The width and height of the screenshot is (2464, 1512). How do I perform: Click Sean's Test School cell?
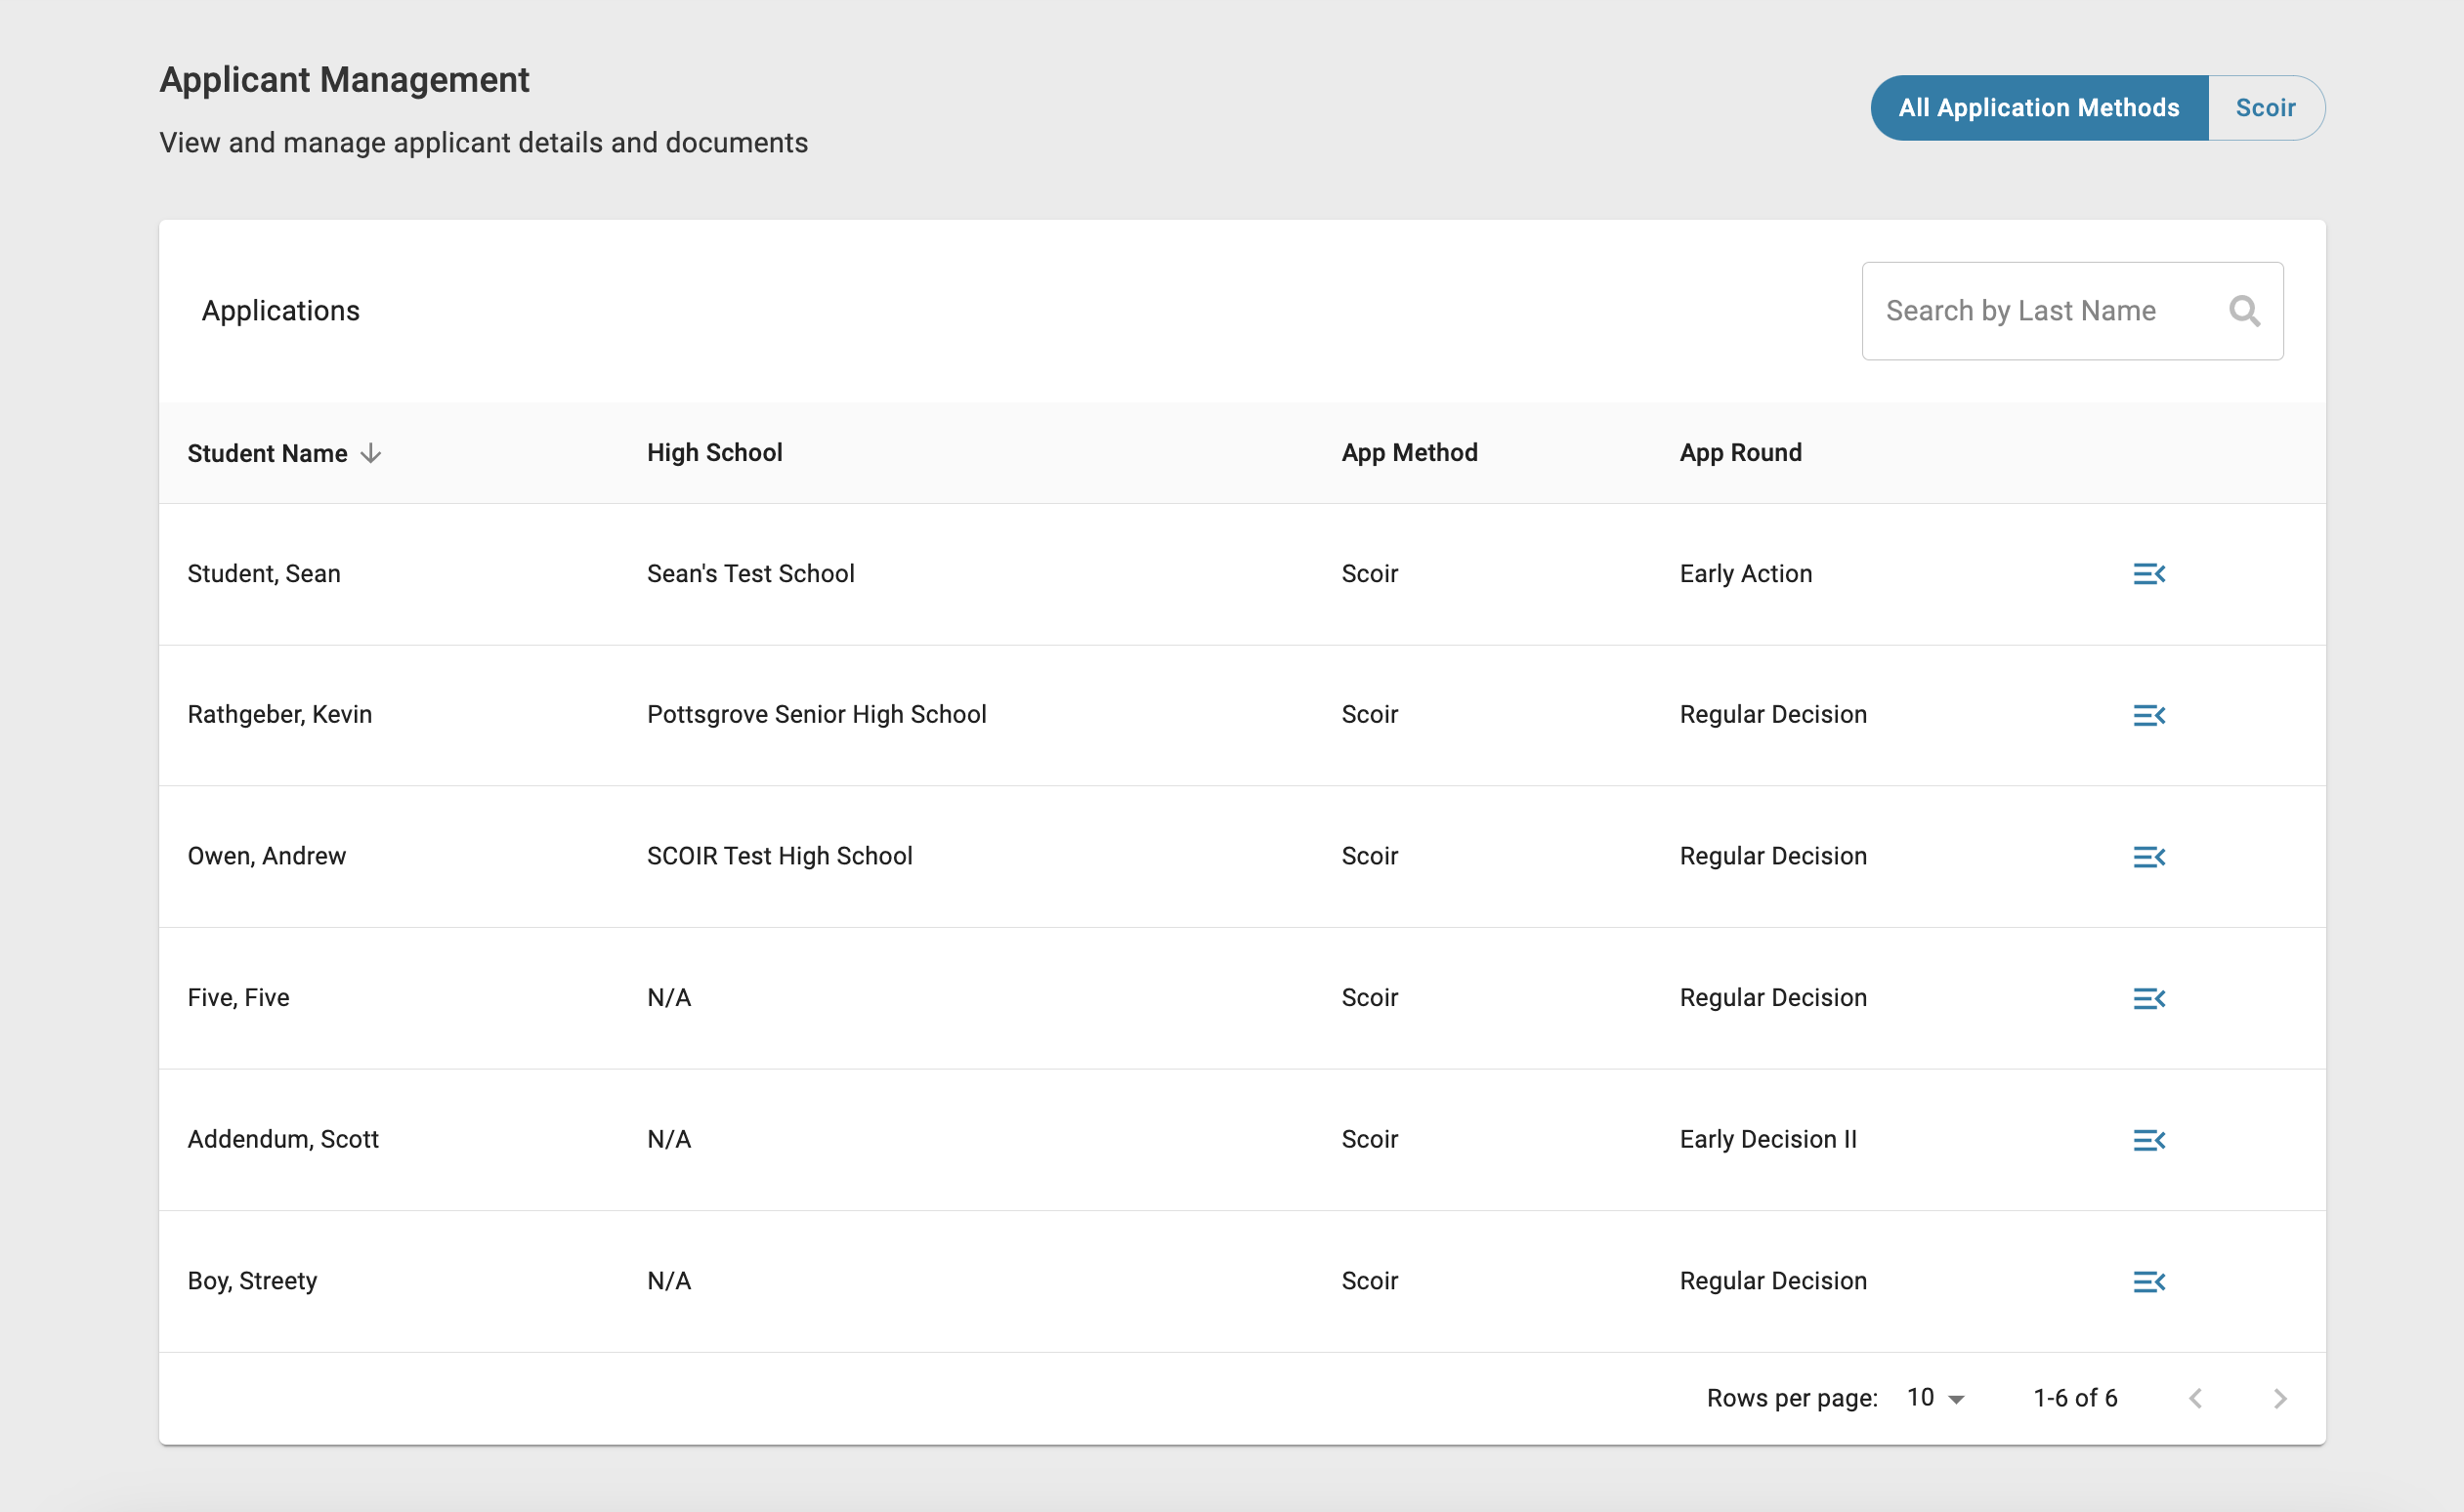pyautogui.click(x=750, y=574)
